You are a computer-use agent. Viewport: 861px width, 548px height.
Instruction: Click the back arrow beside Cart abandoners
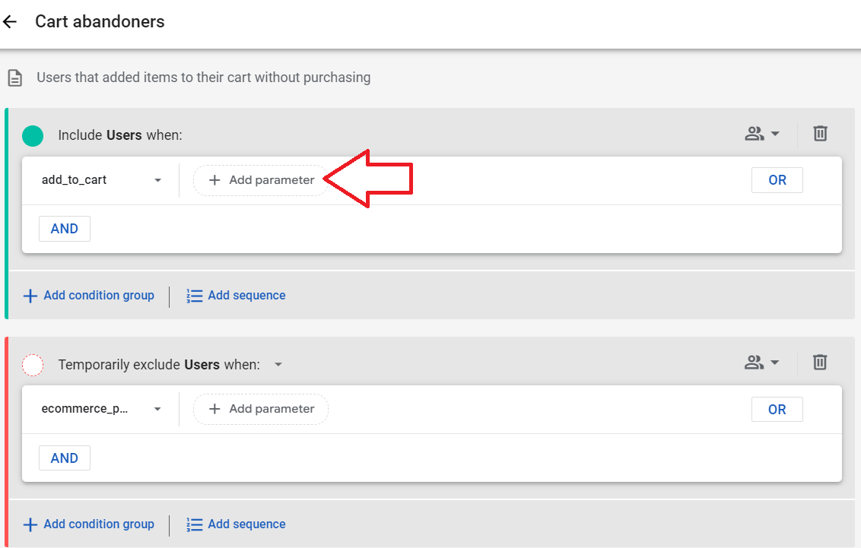click(10, 22)
